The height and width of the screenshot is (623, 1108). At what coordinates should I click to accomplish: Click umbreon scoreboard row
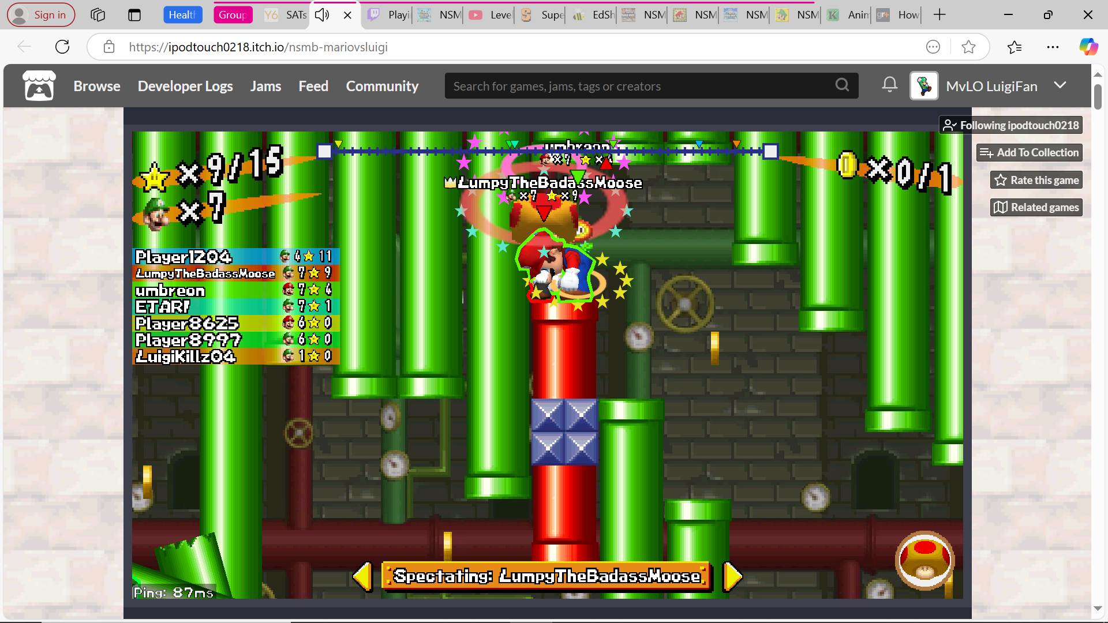click(236, 290)
